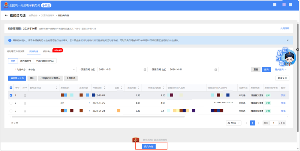Tick the checkbox for row 2

pyautogui.click(x=11, y=103)
